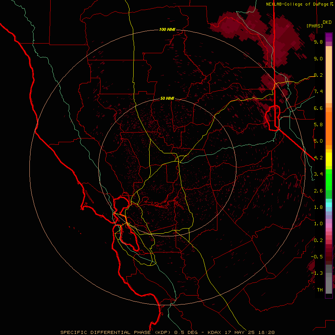Viewport: 335px width, 335px height.
Task: Click the 7.4 colorbar value
Action: point(318,92)
